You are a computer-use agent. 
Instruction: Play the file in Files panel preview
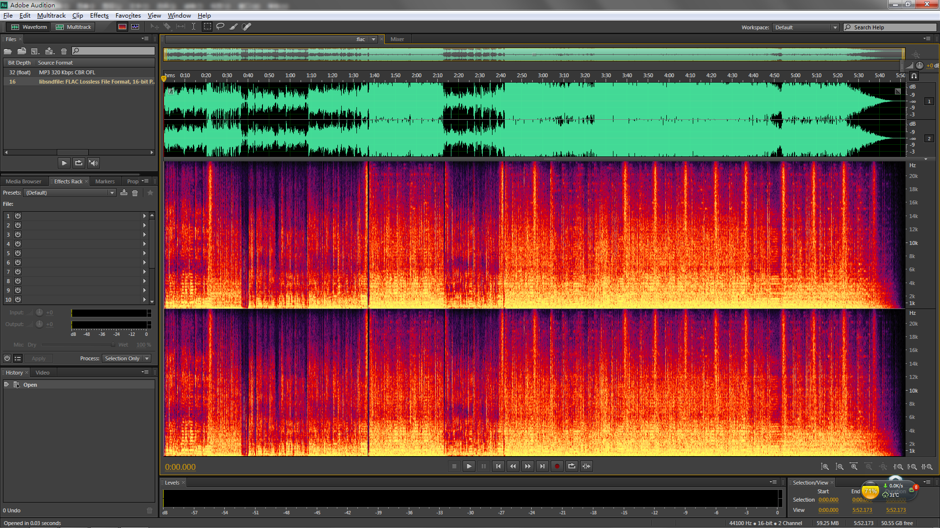click(x=64, y=163)
